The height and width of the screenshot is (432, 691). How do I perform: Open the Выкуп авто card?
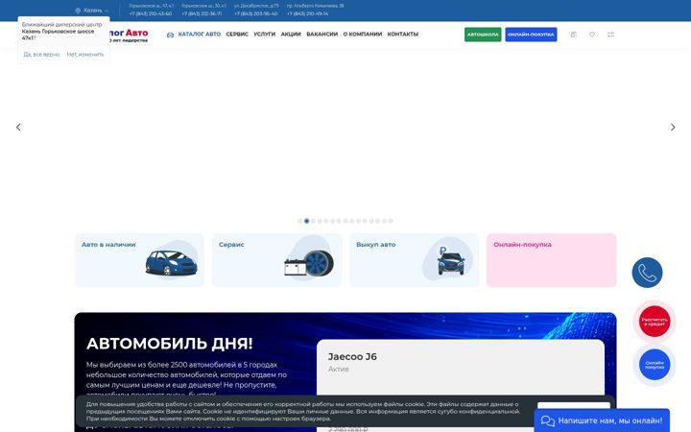tap(415, 260)
